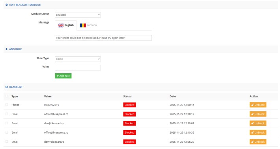Unblock dev@bluecart.ro entry from 12:30:01
Viewport: 280px width, 149px height.
(258, 123)
